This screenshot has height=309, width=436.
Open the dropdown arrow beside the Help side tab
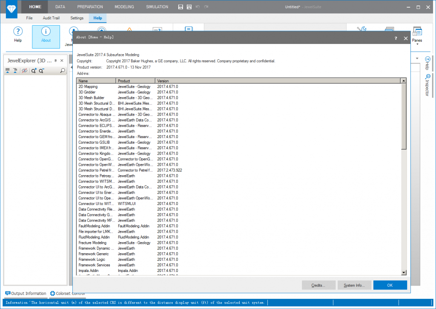(417, 58)
